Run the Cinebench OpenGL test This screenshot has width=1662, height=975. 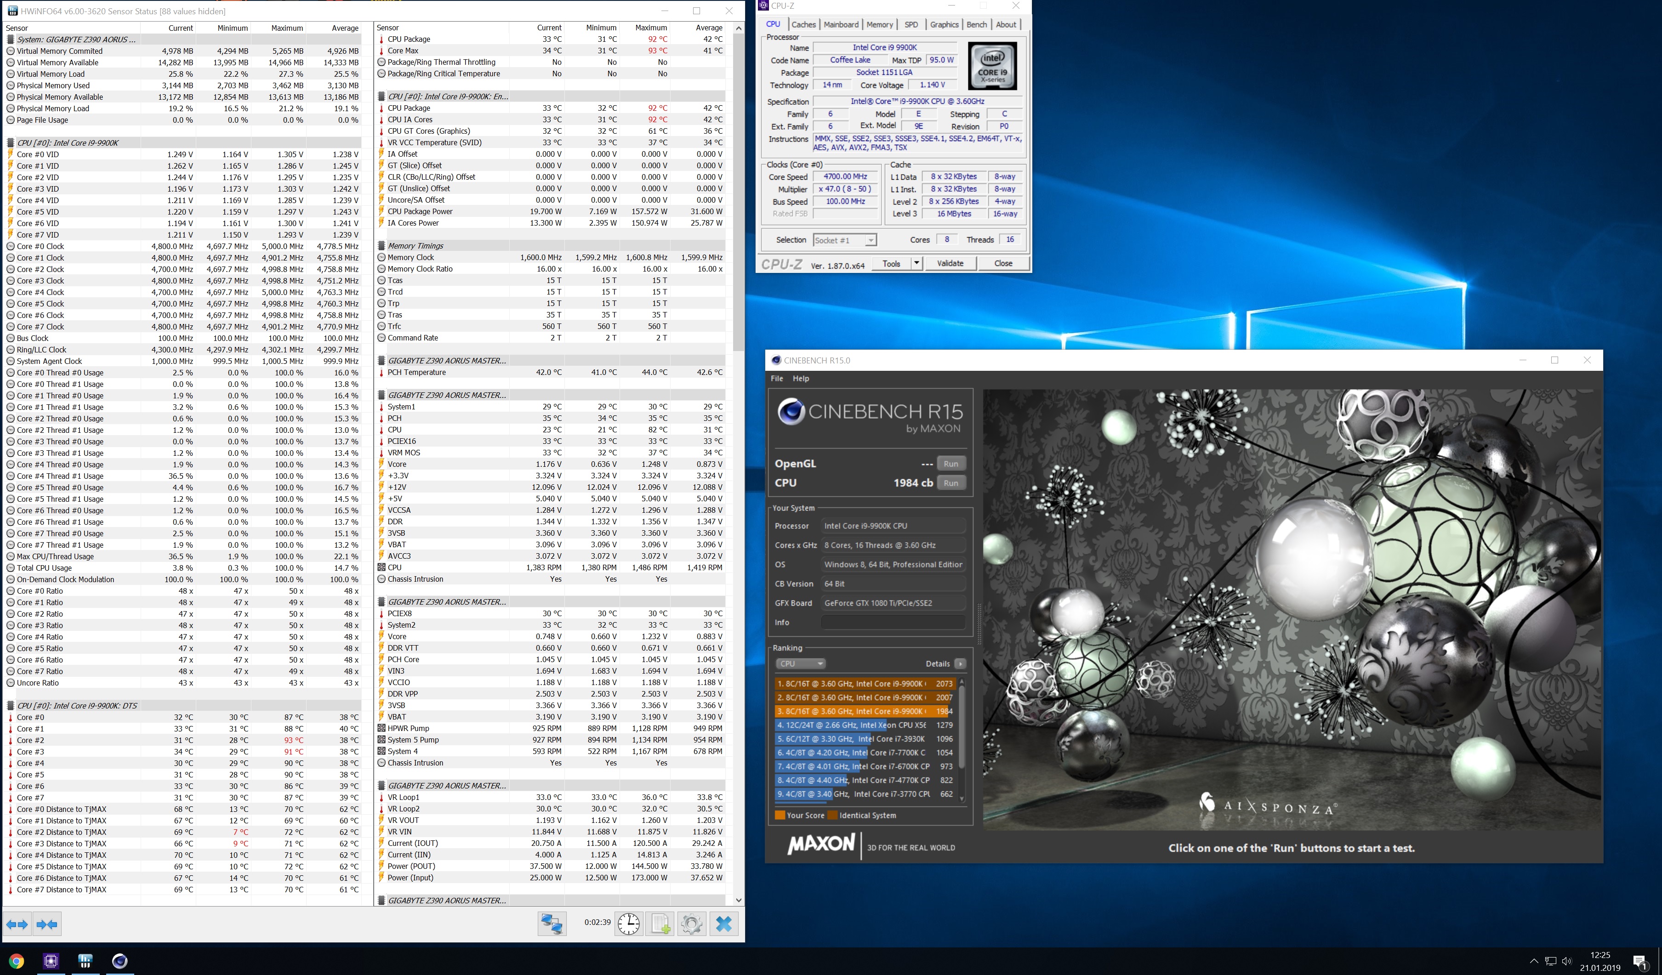[951, 464]
